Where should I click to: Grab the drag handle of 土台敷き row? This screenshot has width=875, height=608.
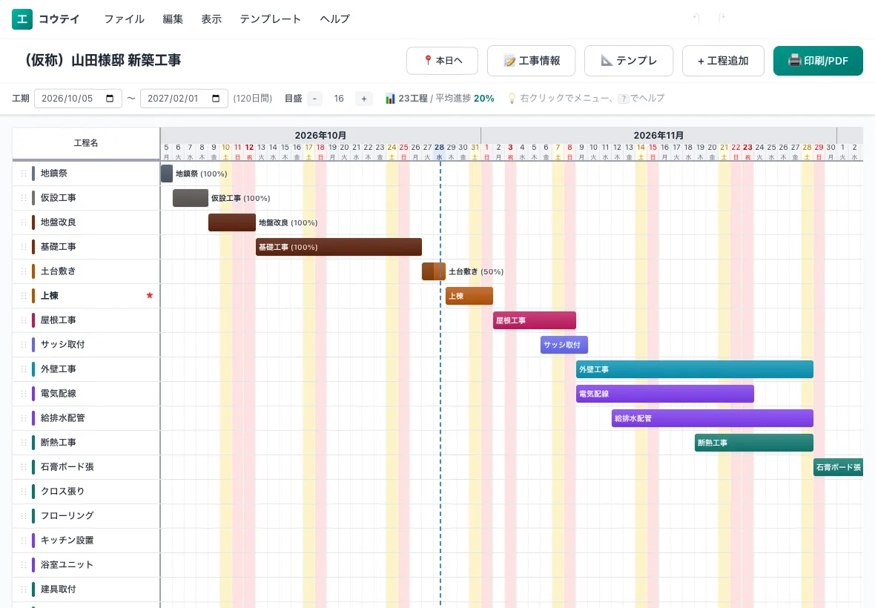pyautogui.click(x=24, y=271)
